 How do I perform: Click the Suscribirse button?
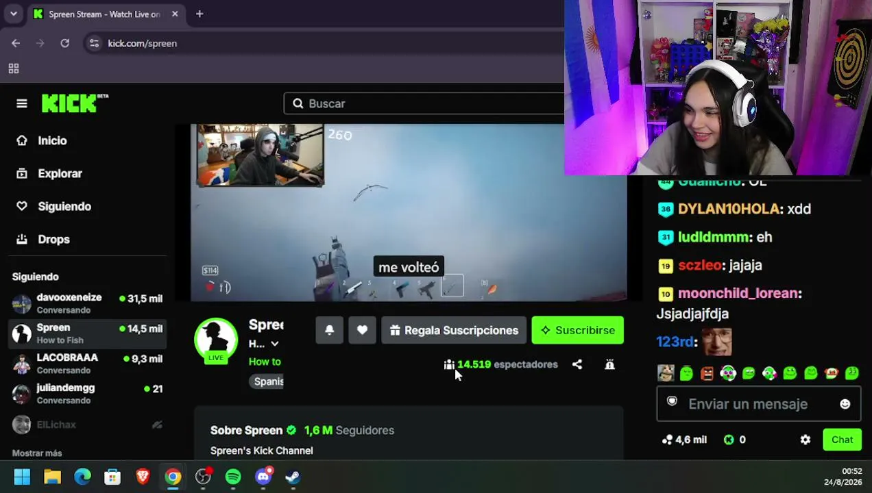point(577,330)
